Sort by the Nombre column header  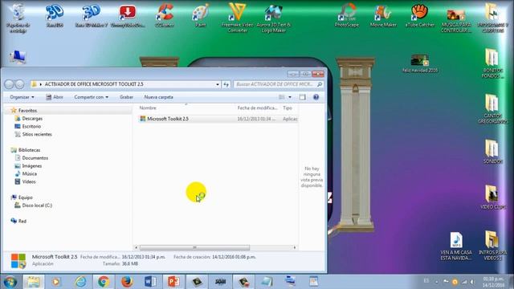pos(148,108)
